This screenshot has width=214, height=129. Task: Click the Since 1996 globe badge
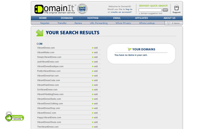82,9
